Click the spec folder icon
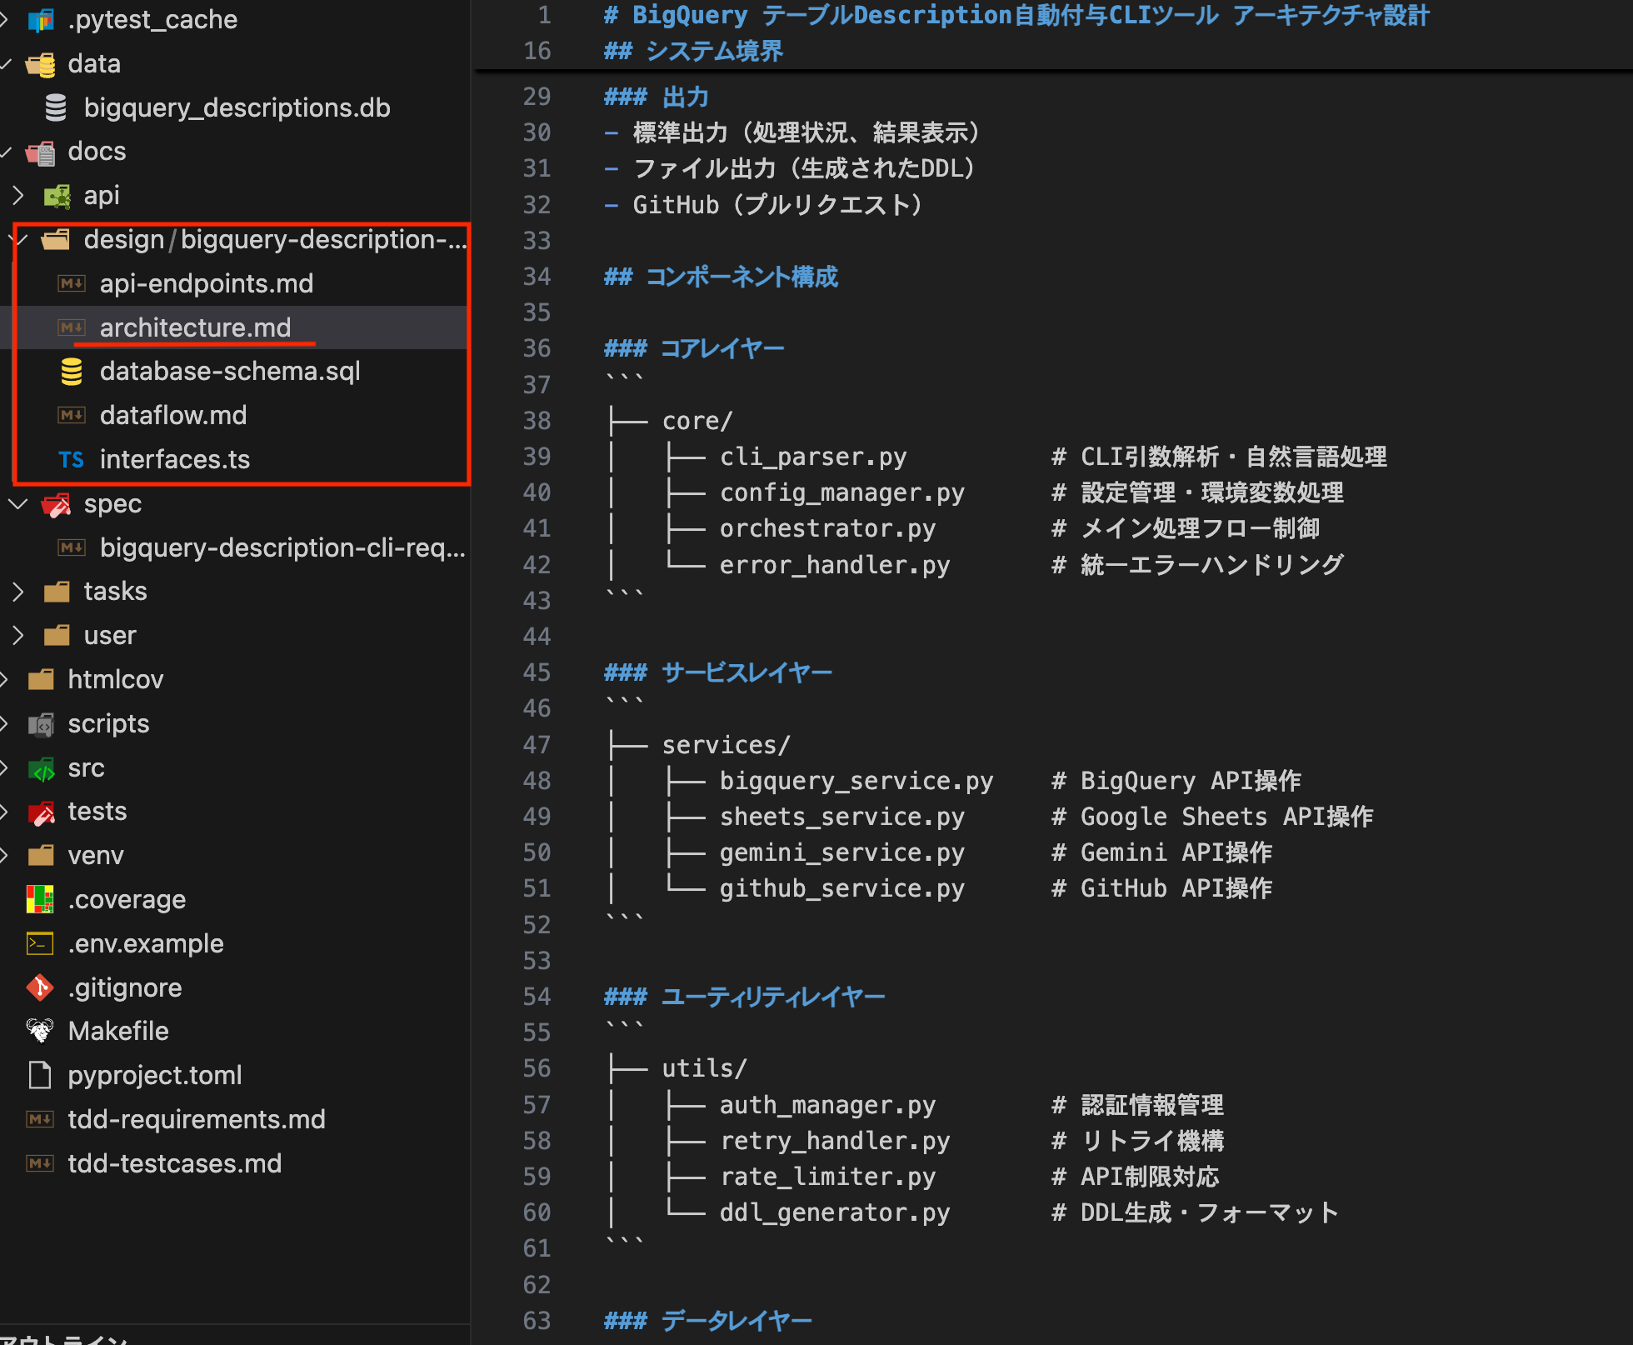Screen dimensions: 1633x1345 [57, 504]
